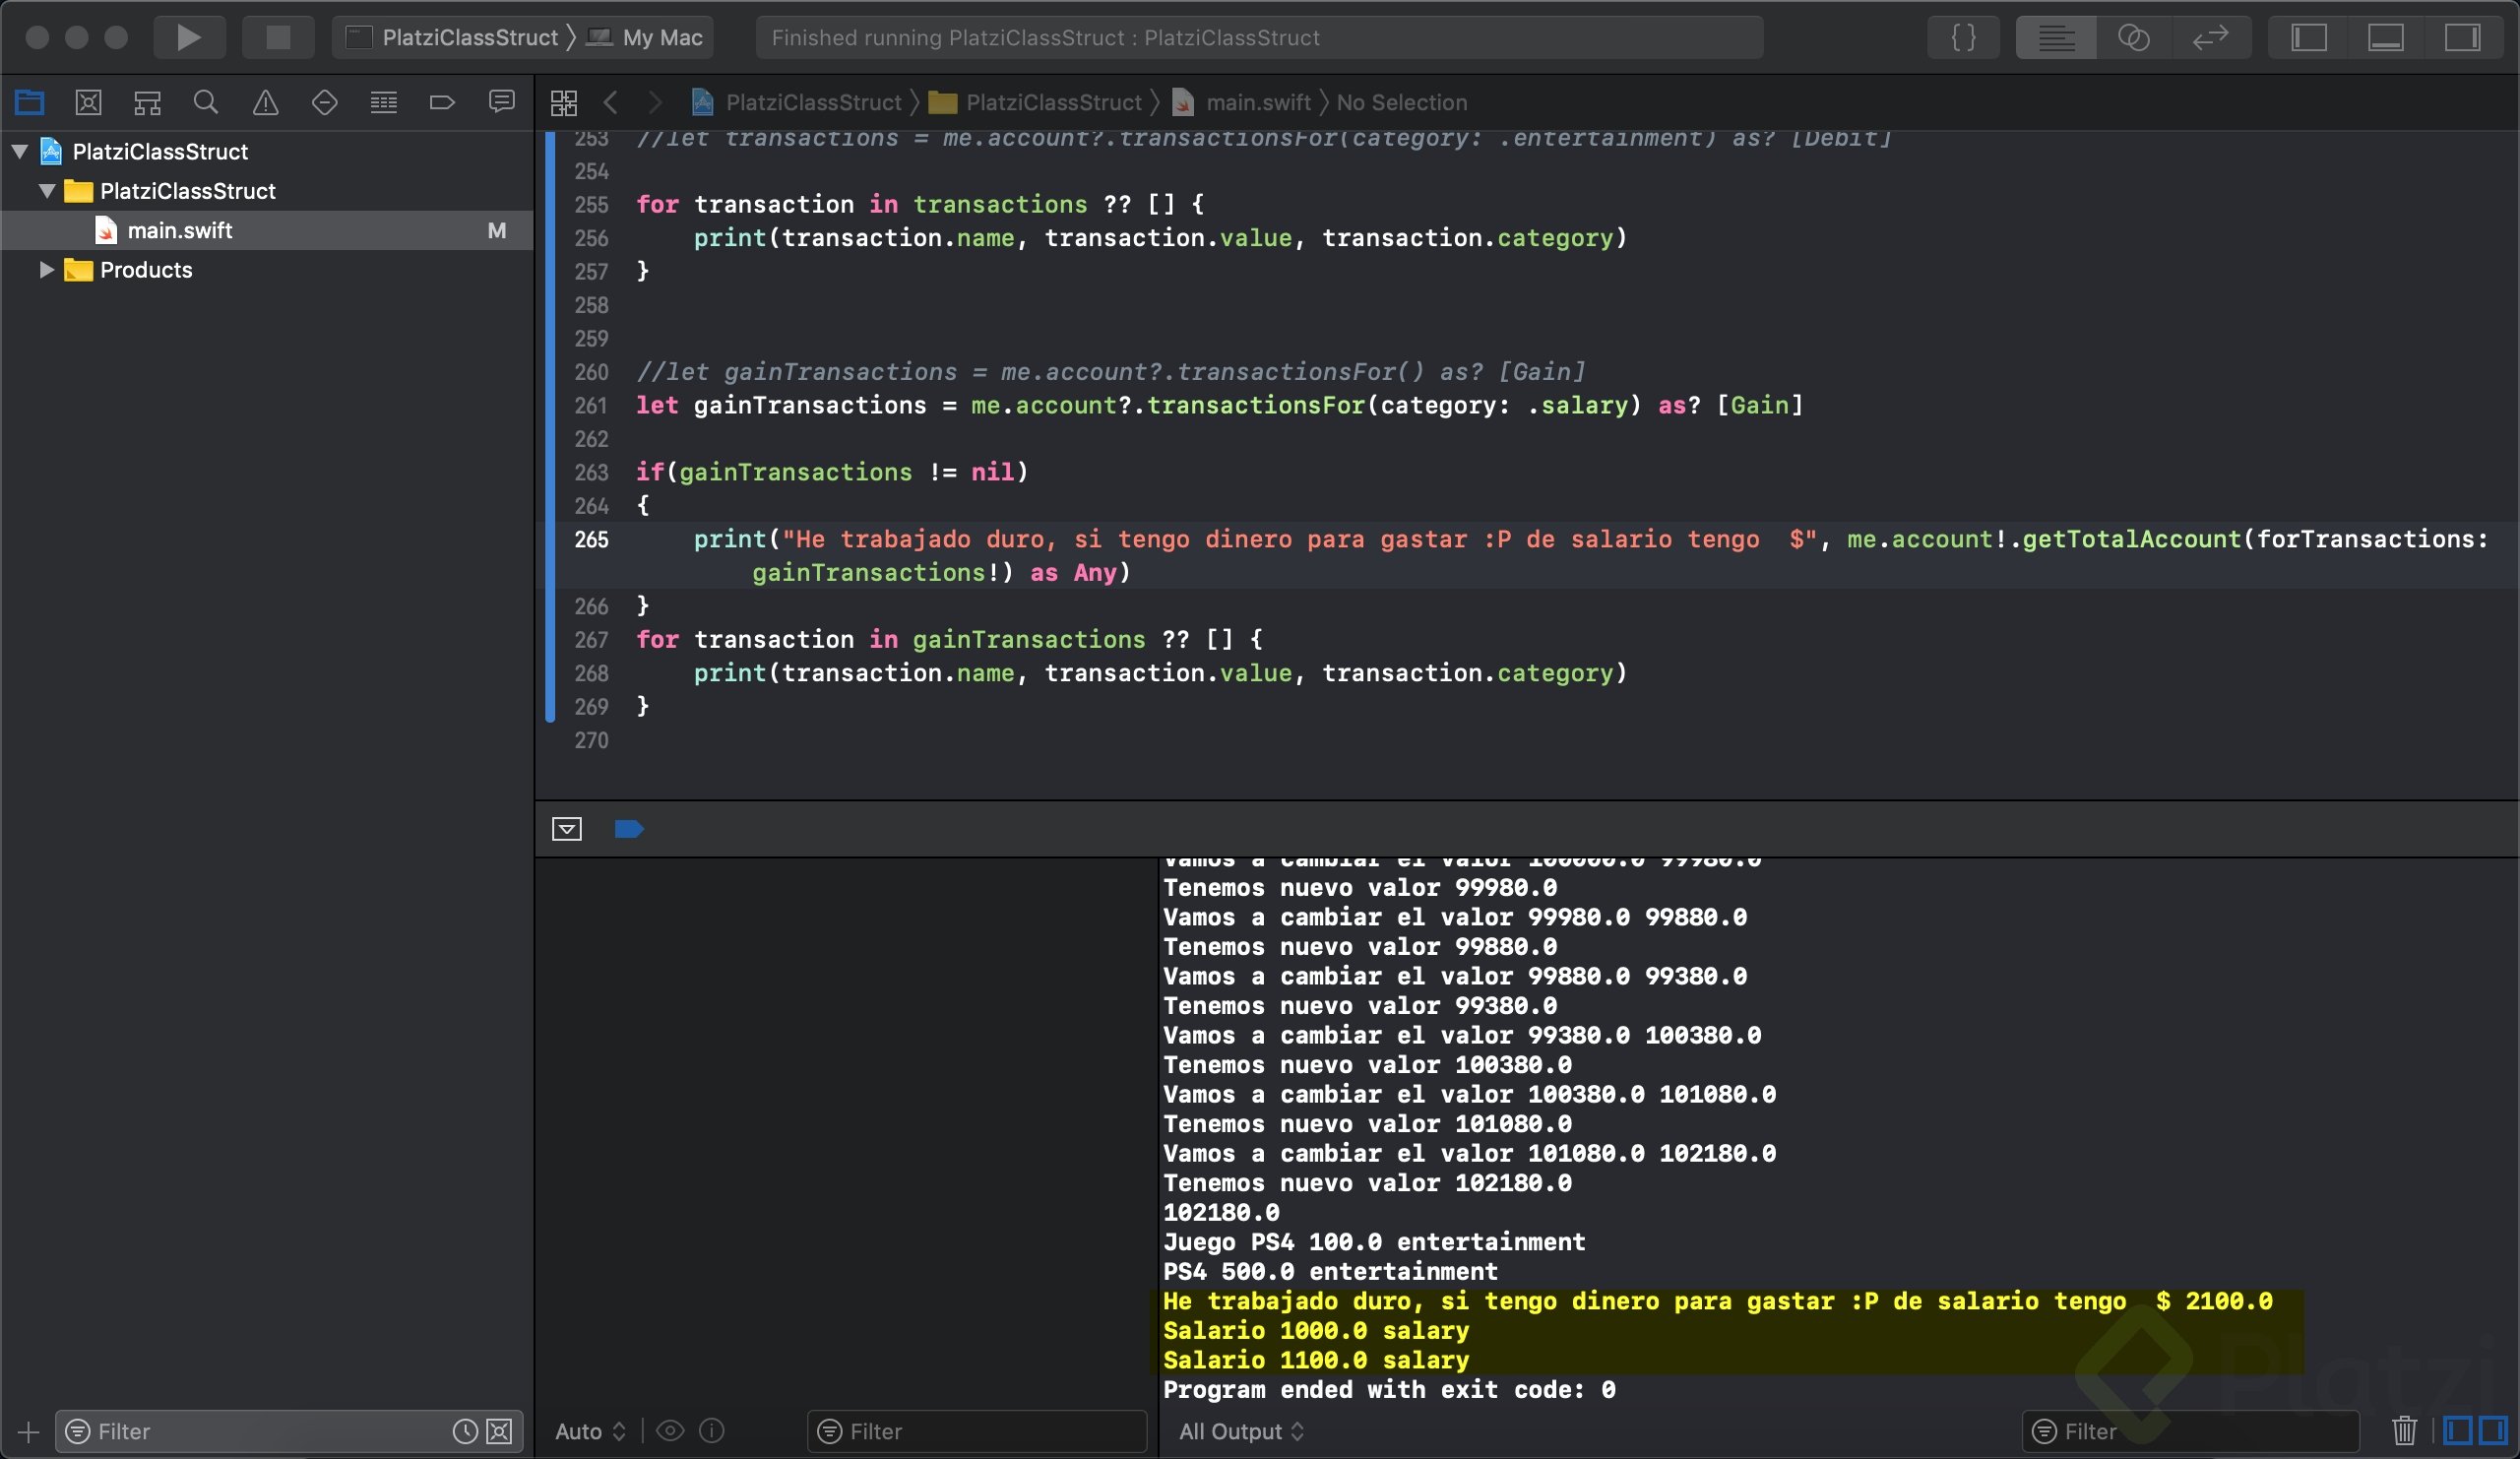The width and height of the screenshot is (2520, 1459).
Task: Click the Run play button
Action: (x=188, y=38)
